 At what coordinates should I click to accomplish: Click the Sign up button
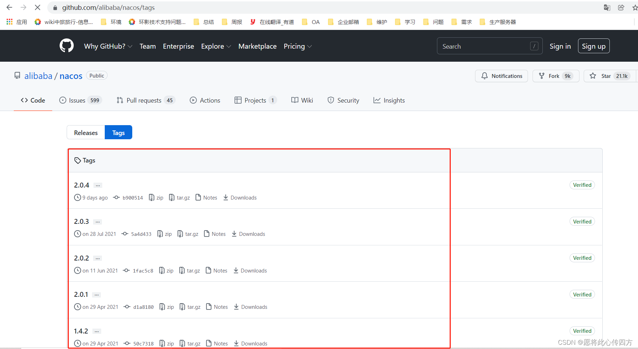click(x=594, y=46)
